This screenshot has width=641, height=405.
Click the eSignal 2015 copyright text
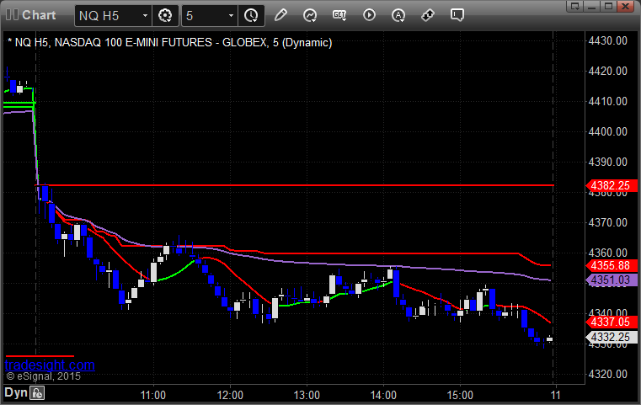43,376
